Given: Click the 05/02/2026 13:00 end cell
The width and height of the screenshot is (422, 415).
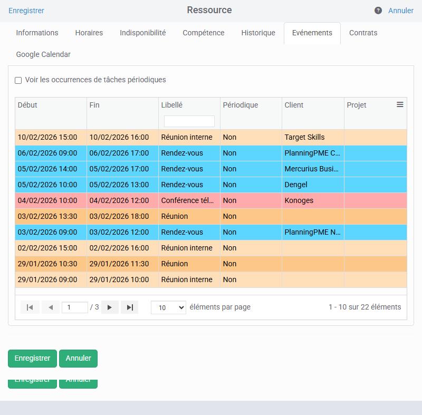Looking at the screenshot, I should pos(122,185).
